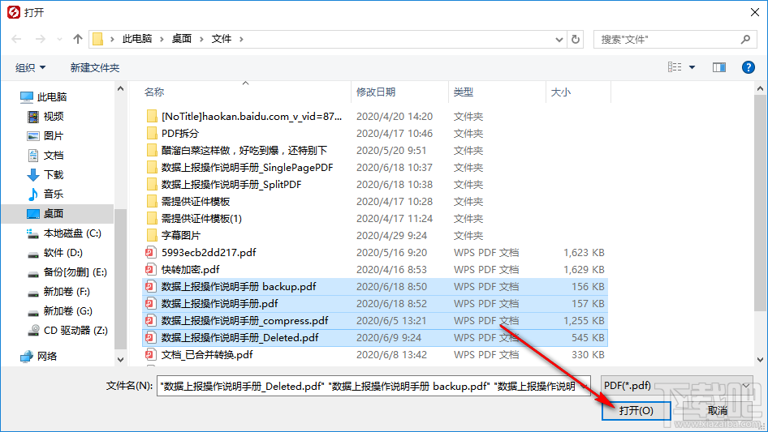Click the 打开(O) button
Screen dimensions: 768x432
[636, 410]
